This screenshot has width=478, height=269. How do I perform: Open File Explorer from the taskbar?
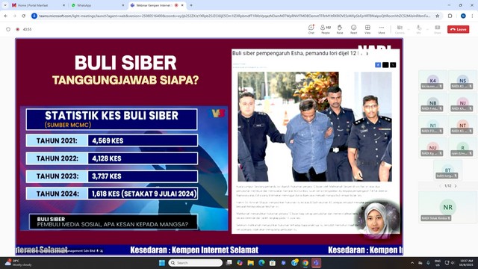click(251, 262)
